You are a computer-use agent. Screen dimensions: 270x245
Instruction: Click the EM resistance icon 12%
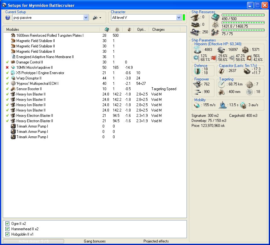pos(196,58)
